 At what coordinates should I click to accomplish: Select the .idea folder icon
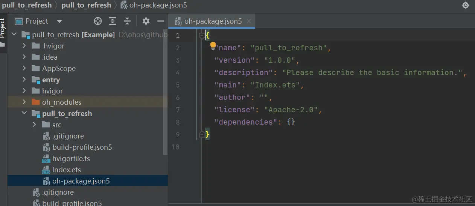click(36, 57)
